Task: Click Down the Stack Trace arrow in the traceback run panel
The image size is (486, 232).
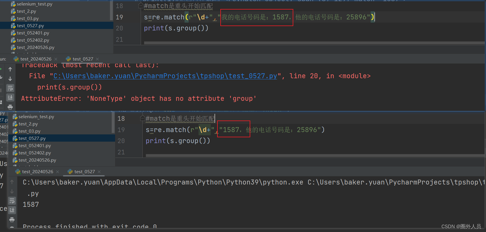Action: click(x=10, y=78)
